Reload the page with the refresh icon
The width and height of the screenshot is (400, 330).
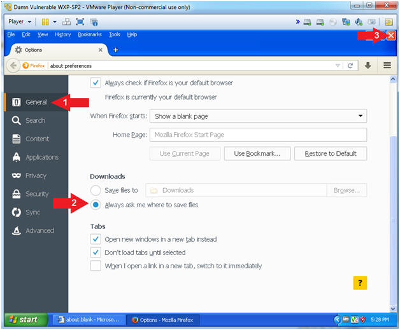click(x=350, y=65)
